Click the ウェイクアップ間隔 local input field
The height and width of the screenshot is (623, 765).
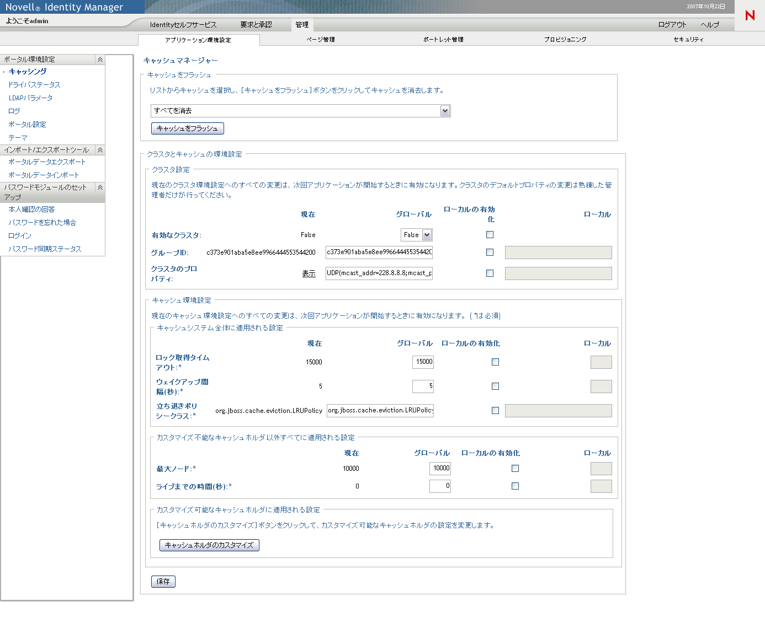tap(601, 386)
